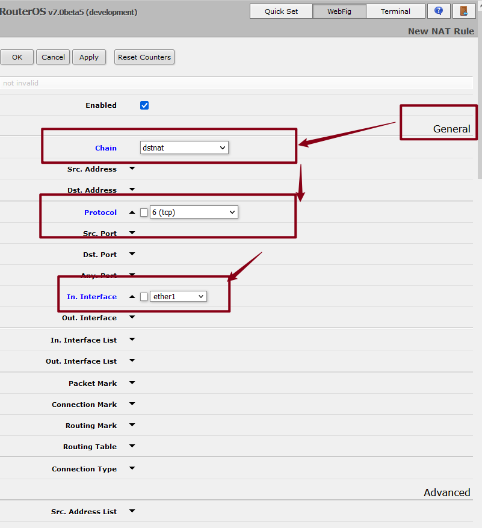Toggle the In. Interface invert checkbox
This screenshot has height=528, width=482.
pyautogui.click(x=144, y=296)
